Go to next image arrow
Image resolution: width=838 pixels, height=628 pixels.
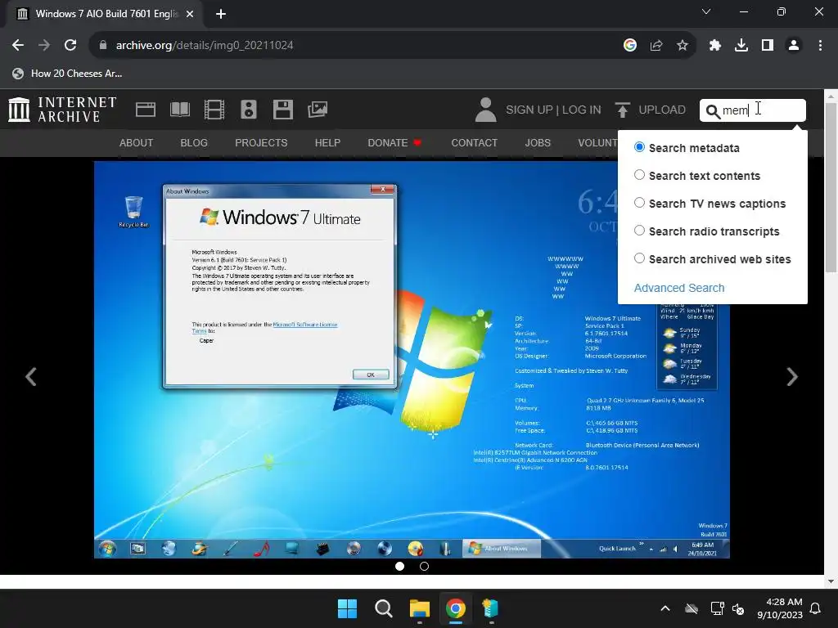click(792, 377)
